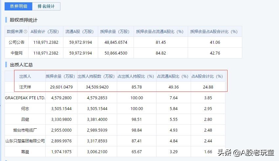This screenshot has height=161, width=279.
Task: Click the 出质人持股数（万股） column header
Action: 97,76
